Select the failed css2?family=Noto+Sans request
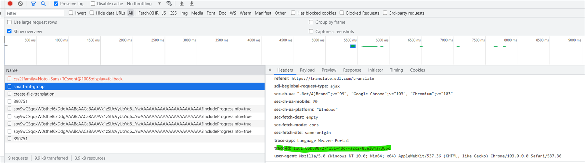The width and height of the screenshot is (585, 163). 135,79
